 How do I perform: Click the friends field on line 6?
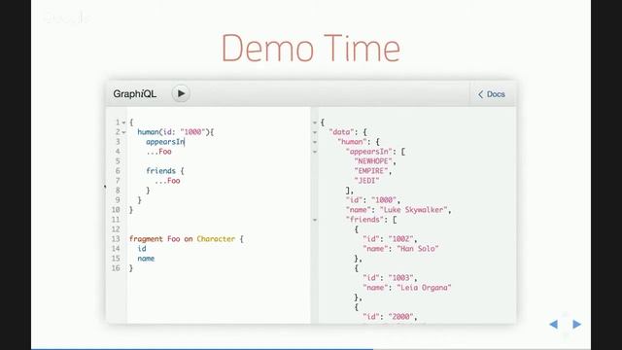pyautogui.click(x=160, y=171)
